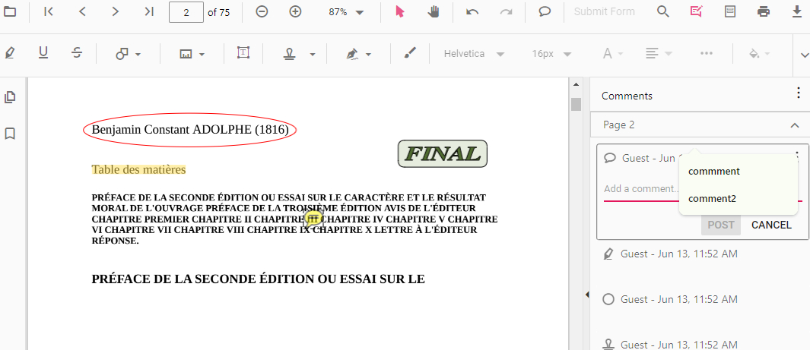This screenshot has width=810, height=350.
Task: Collapse the Page 2 comments section
Action: tap(795, 125)
